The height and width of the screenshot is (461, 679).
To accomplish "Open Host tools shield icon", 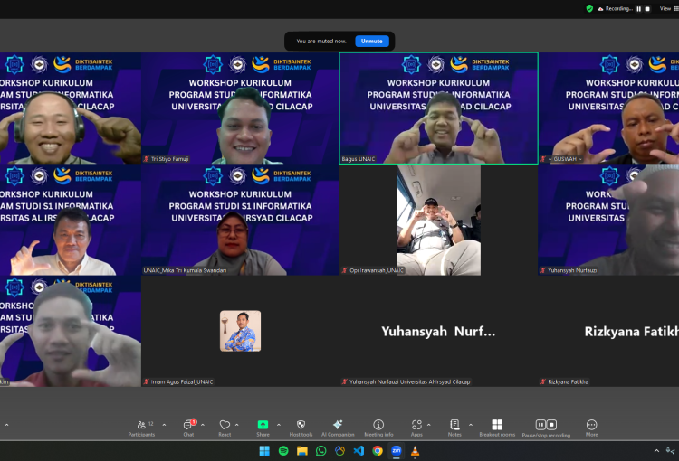I will (x=301, y=427).
